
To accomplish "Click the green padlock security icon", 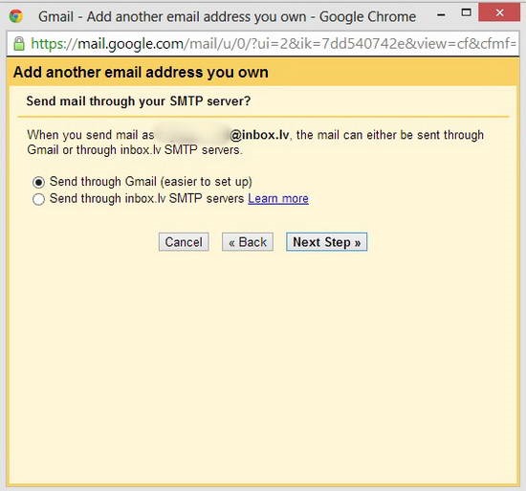I will point(19,44).
